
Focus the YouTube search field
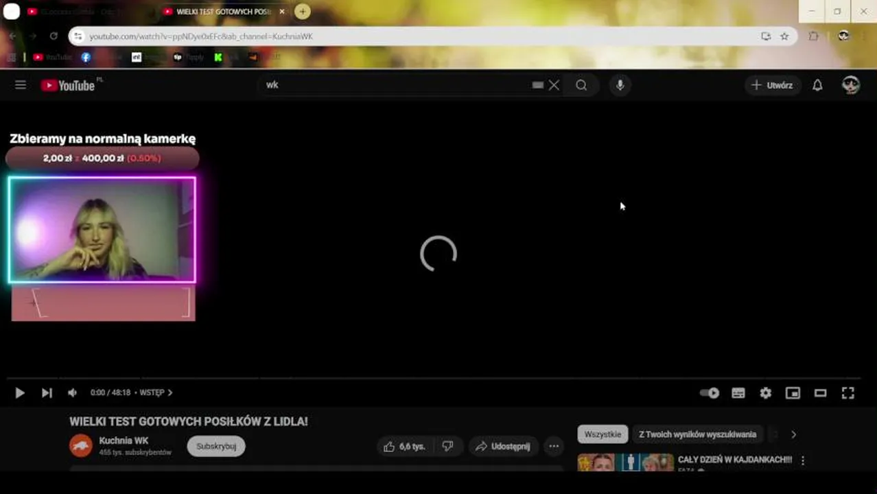[x=398, y=85]
